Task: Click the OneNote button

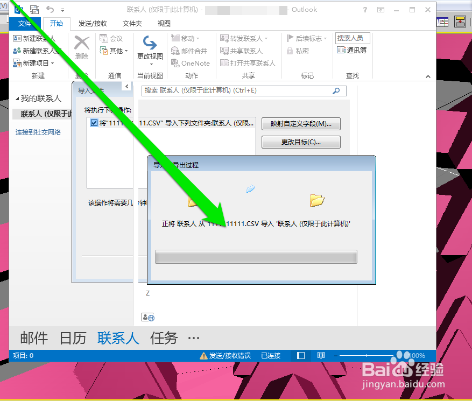Action: (x=190, y=63)
